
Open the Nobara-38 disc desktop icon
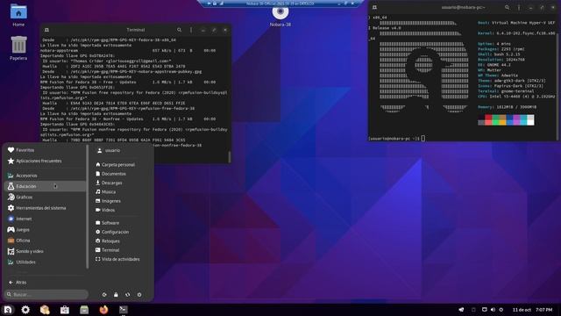(x=280, y=16)
